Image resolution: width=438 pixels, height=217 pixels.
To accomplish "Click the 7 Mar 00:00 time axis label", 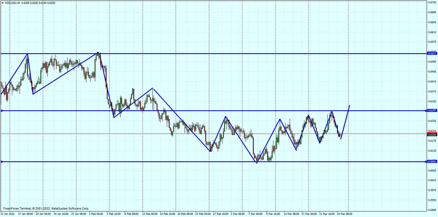I will [256, 214].
